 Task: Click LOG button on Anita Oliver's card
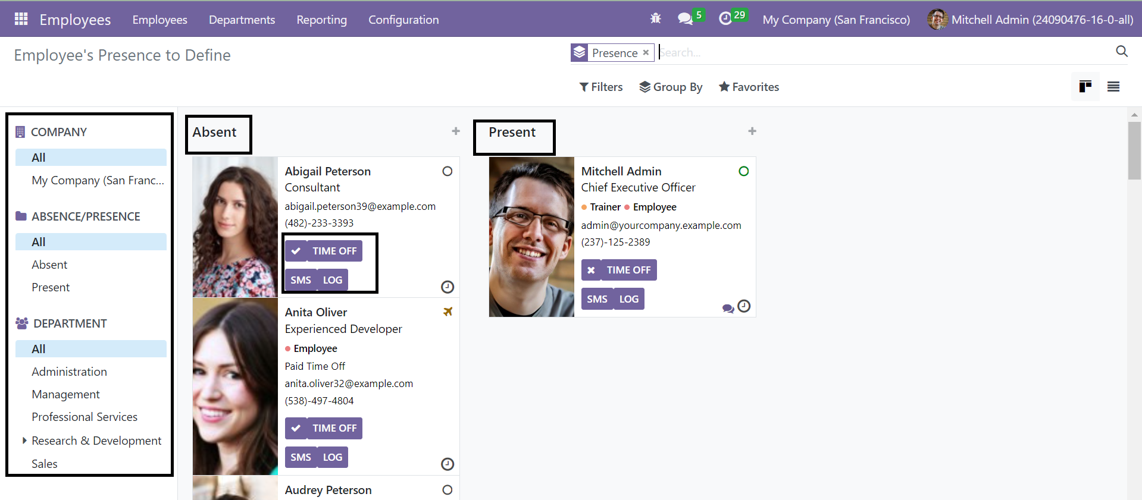pyautogui.click(x=333, y=457)
